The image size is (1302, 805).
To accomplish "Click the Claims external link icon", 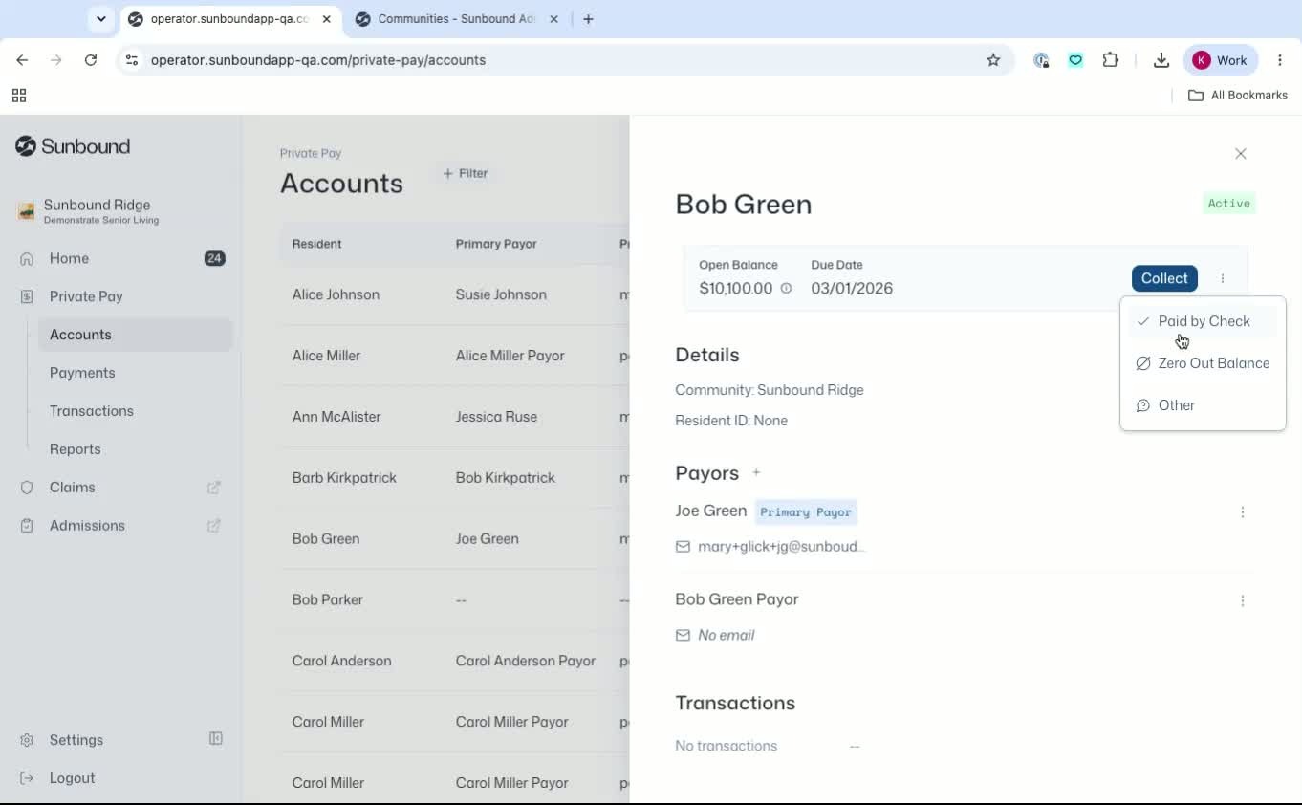I will point(214,488).
